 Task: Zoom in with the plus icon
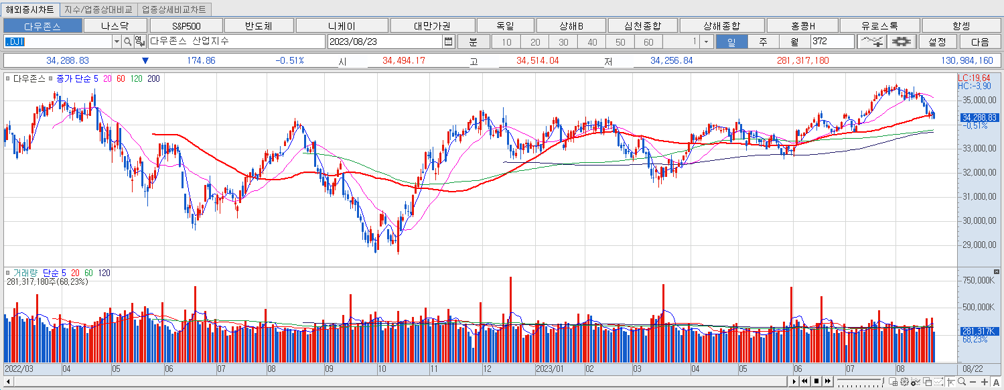(985, 382)
